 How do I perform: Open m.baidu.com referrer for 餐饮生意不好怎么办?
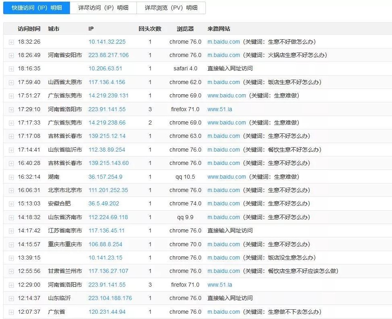[x=224, y=150]
